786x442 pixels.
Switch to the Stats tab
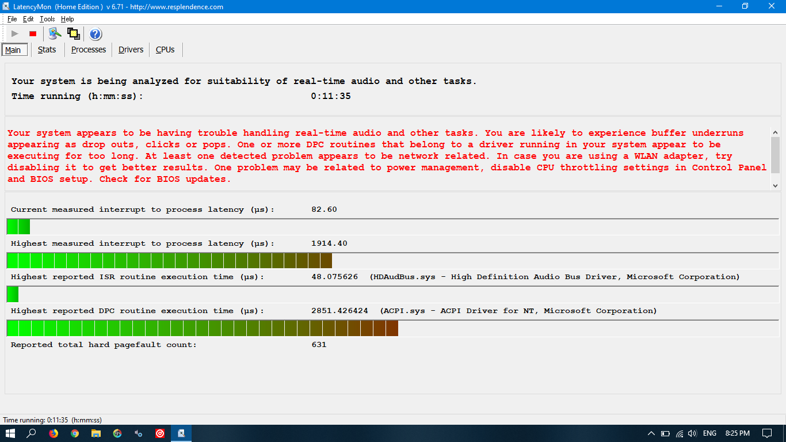pos(47,49)
